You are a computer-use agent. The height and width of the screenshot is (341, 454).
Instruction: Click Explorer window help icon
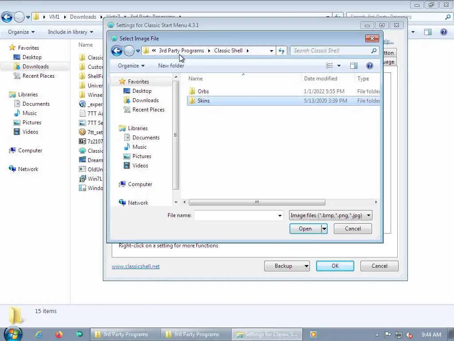(443, 32)
